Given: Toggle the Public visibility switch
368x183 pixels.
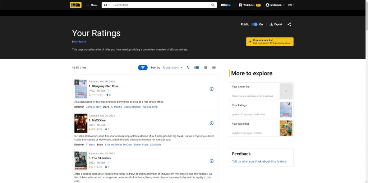Looking at the screenshot, I should click(x=254, y=24).
